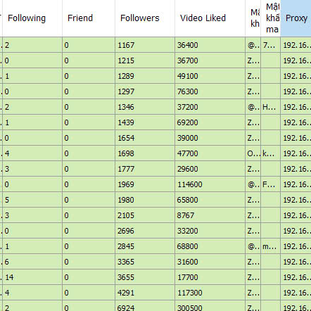The width and height of the screenshot is (311, 311).
Task: Click the Video Liked cell 76300
Action: 210,91
